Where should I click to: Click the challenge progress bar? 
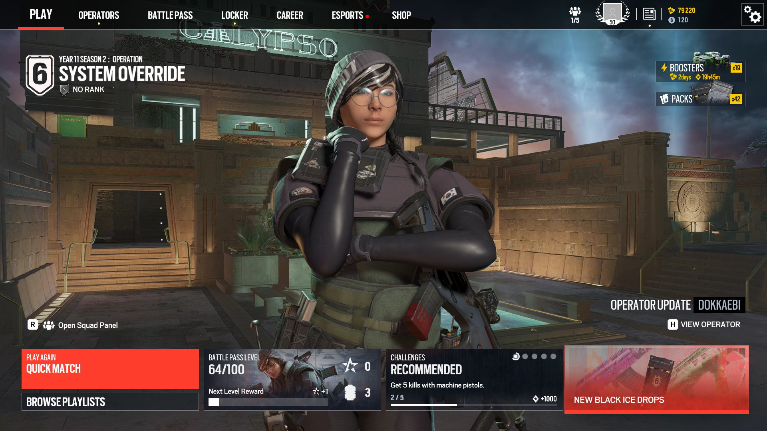pyautogui.click(x=474, y=405)
